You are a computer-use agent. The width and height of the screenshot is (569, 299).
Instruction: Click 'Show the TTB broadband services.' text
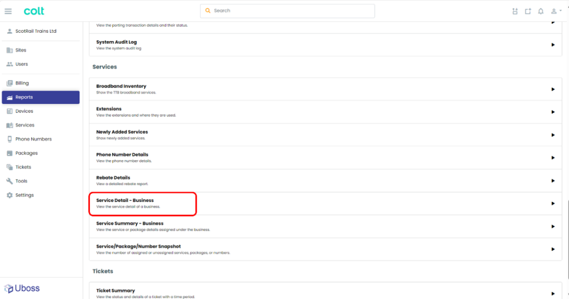click(x=126, y=92)
